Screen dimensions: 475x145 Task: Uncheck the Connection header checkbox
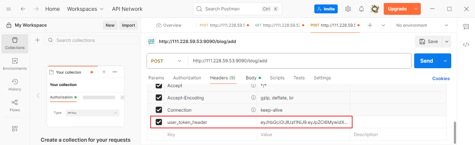tap(159, 110)
